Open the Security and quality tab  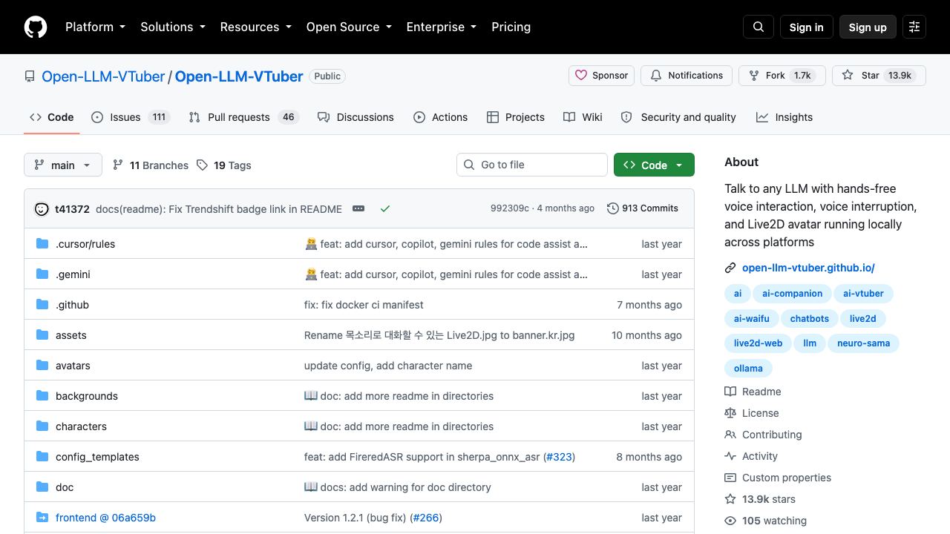pos(678,117)
